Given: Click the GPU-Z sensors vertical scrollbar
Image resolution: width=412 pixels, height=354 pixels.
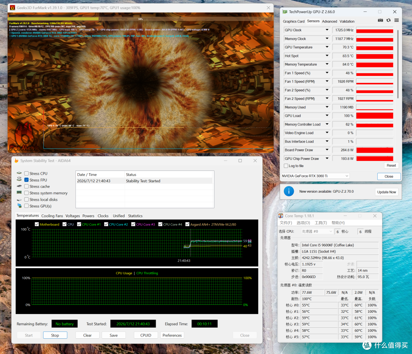Looking at the screenshot, I should (398, 64).
